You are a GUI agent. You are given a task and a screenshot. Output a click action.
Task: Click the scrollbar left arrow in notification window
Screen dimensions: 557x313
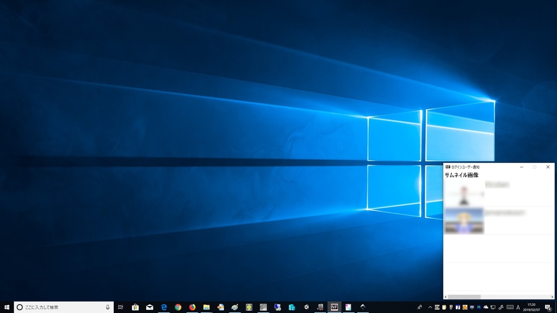[x=446, y=297]
